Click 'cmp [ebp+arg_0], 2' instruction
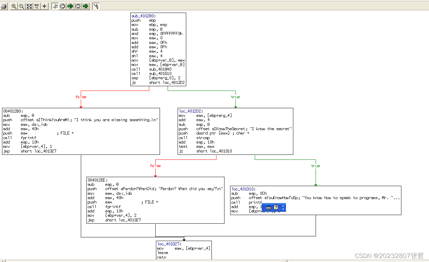Image resolution: width=429 pixels, height=262 pixels. click(156, 78)
